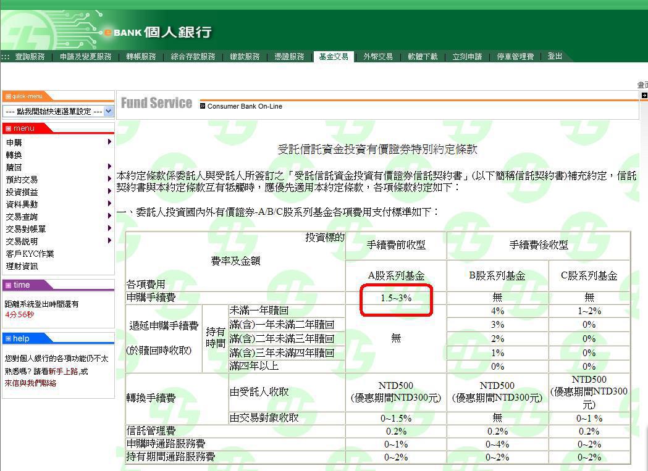The height and width of the screenshot is (471, 648).
Task: Open the 新手上路 help link
Action: 65,371
